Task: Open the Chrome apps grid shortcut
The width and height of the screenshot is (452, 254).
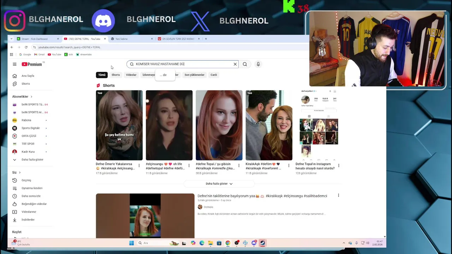Action: pyautogui.click(x=11, y=54)
